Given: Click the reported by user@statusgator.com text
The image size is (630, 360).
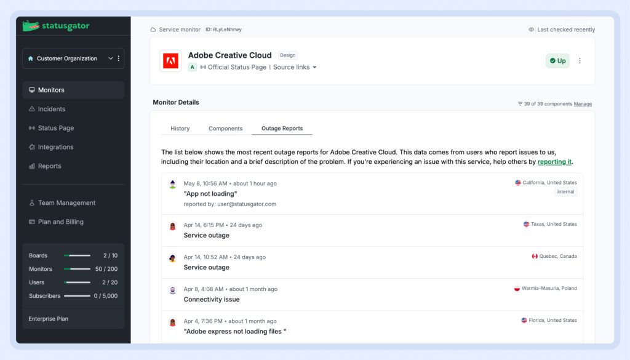Looking at the screenshot, I should tap(230, 204).
